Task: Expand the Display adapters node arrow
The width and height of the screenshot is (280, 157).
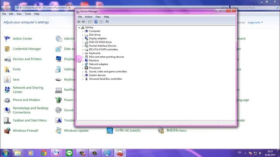Action: point(83,38)
